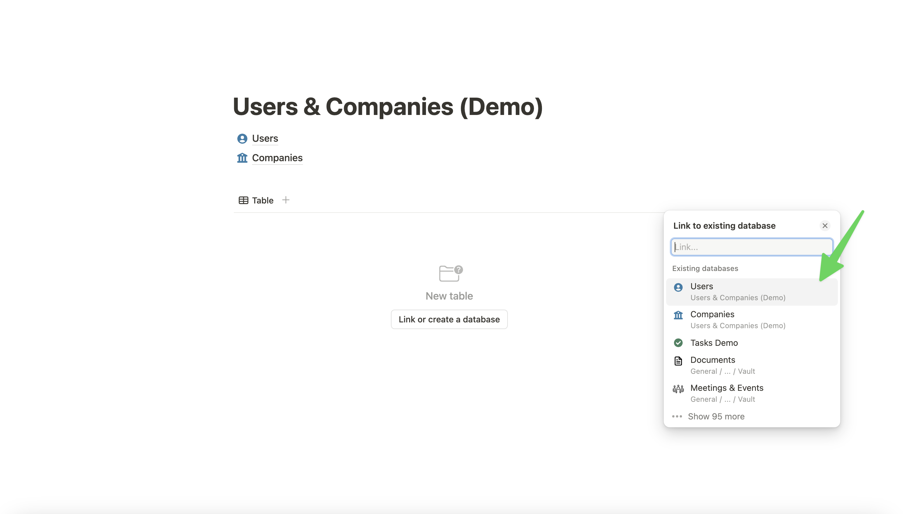Viewport: 903px width, 514px height.
Task: Click the New table folder icon
Action: pos(451,273)
